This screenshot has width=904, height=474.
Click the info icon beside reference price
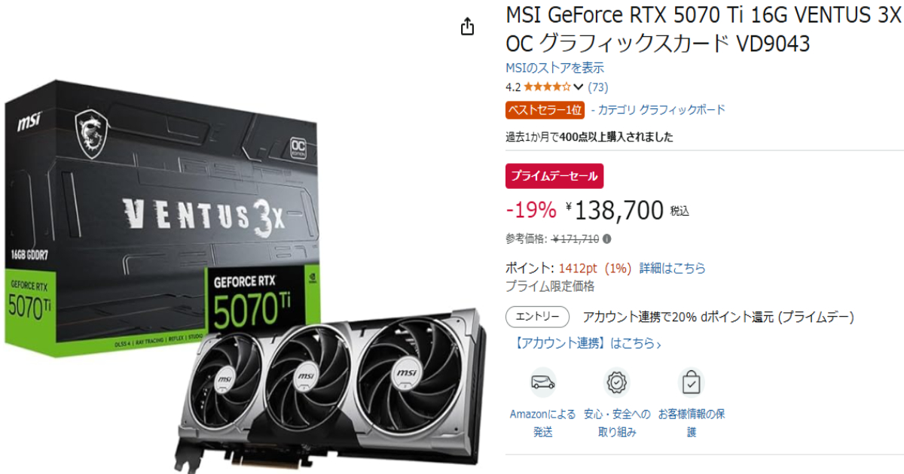click(x=607, y=239)
